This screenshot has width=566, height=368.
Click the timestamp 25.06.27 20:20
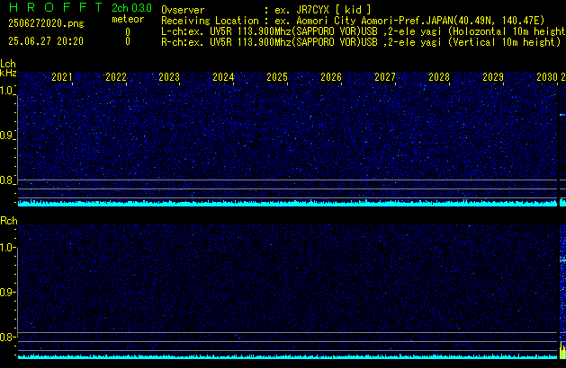click(x=46, y=41)
